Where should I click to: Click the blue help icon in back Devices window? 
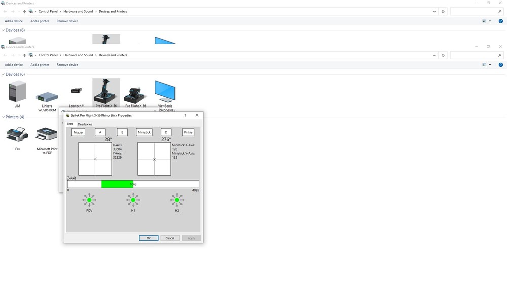500,21
